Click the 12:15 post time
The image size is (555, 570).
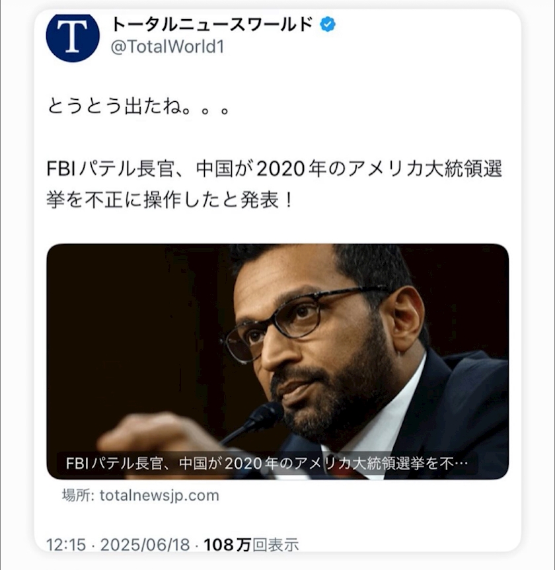tap(66, 545)
